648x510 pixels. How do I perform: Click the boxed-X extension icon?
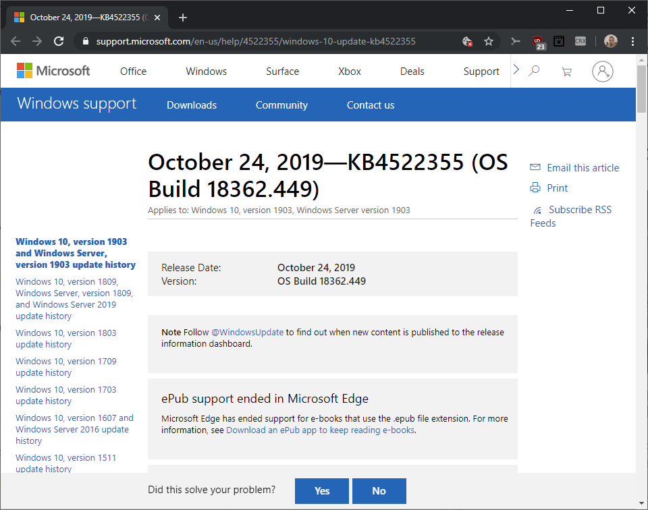(x=559, y=41)
